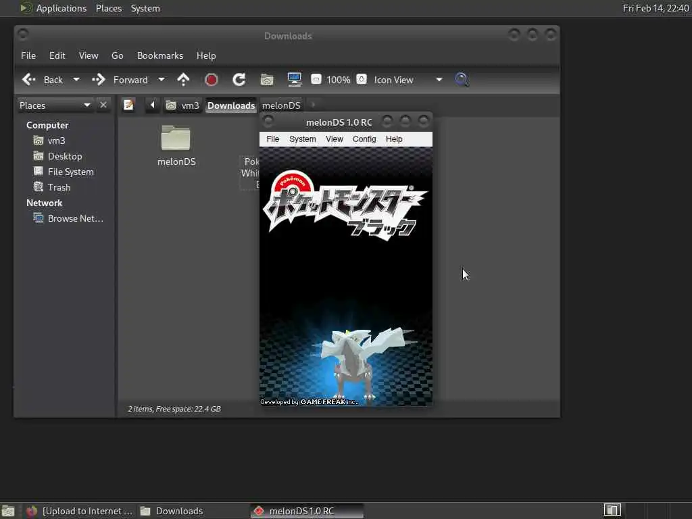Click the red Stop loading icon
692x519 pixels.
[x=211, y=80]
